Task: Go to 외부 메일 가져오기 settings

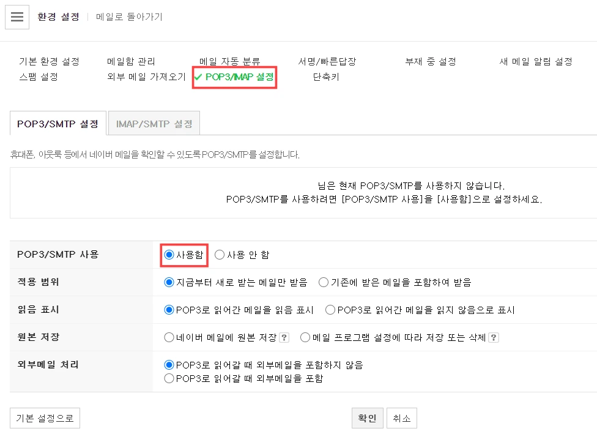Action: (146, 77)
